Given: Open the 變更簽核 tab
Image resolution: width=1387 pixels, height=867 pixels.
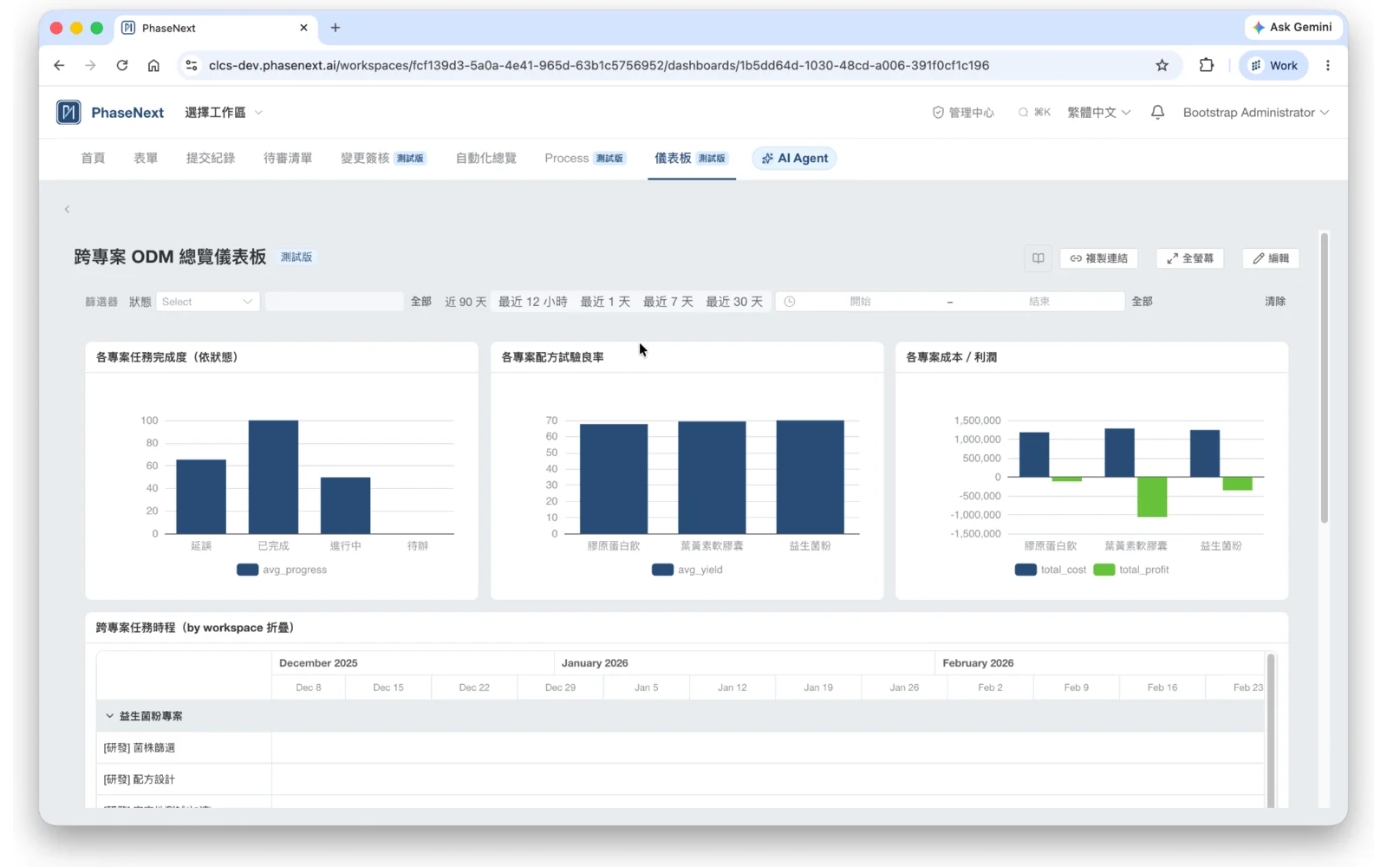Looking at the screenshot, I should point(383,158).
